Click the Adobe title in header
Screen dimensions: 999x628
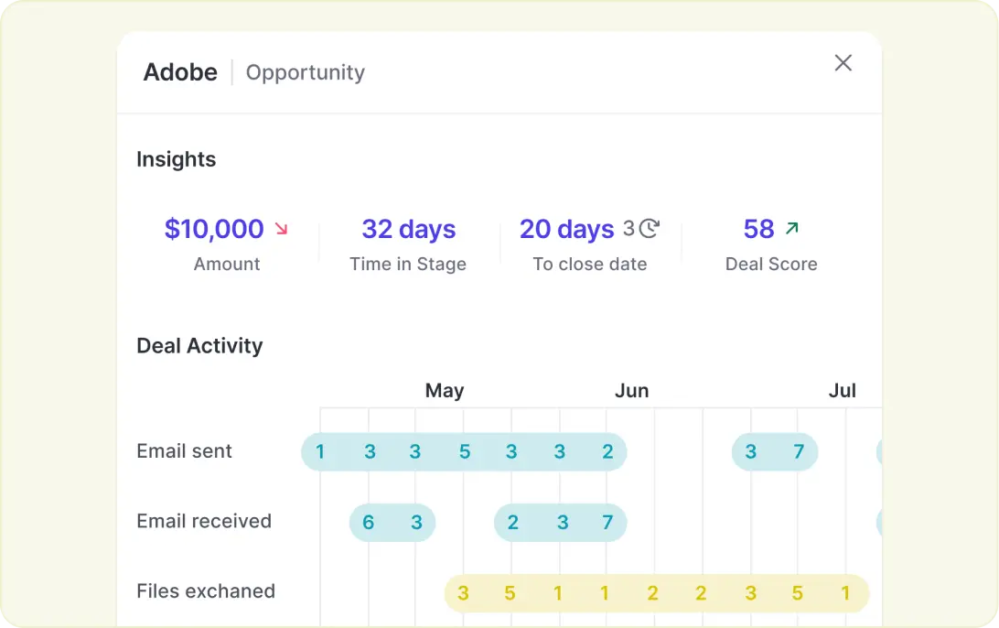180,72
